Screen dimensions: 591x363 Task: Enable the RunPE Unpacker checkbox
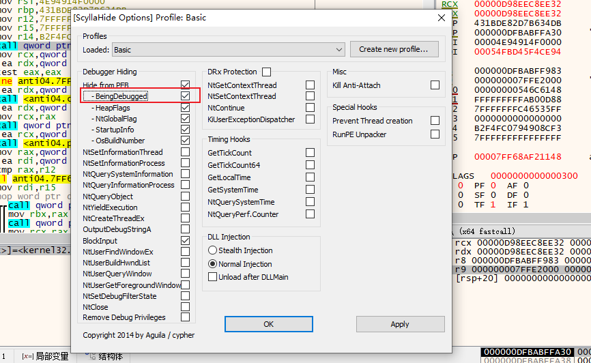click(x=435, y=134)
